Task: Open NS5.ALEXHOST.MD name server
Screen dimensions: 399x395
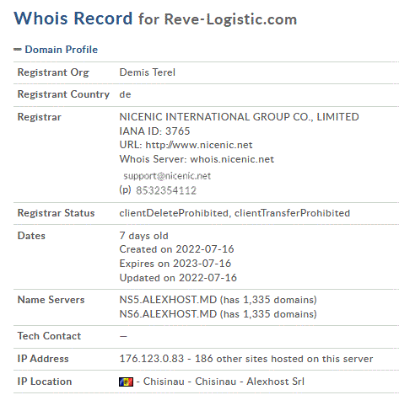Action: pos(168,300)
